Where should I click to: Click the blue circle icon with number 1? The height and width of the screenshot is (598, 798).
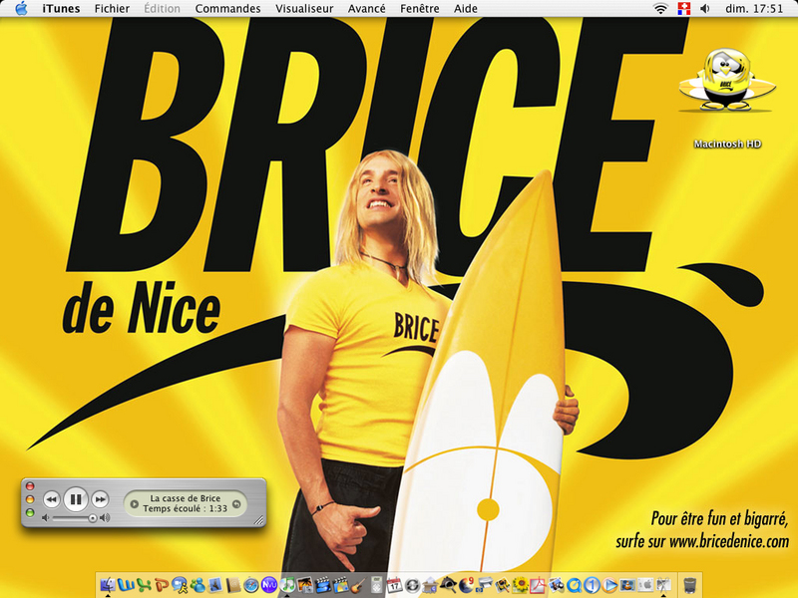(x=592, y=585)
